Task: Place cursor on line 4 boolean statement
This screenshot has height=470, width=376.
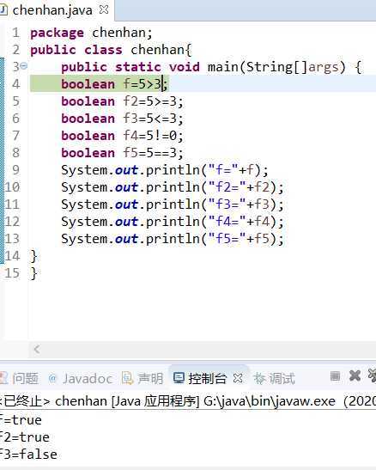Action: tap(115, 84)
